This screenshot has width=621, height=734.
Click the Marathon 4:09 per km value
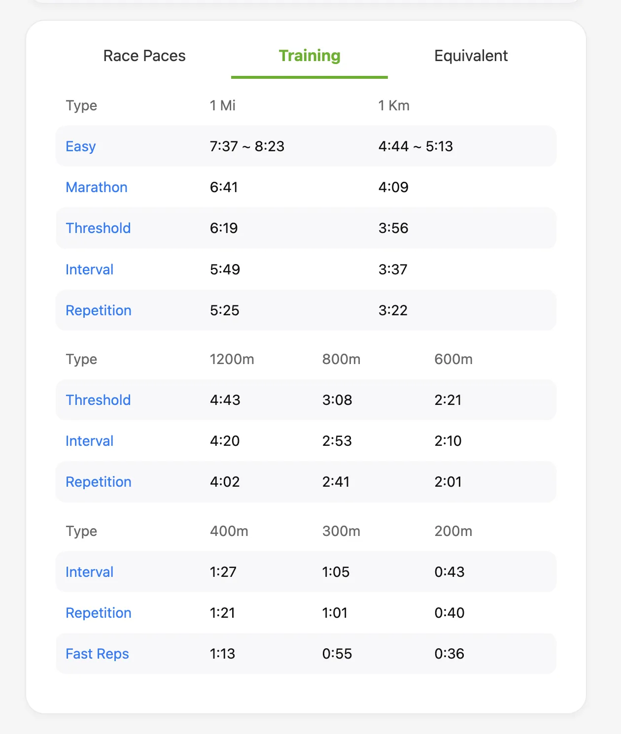(393, 187)
